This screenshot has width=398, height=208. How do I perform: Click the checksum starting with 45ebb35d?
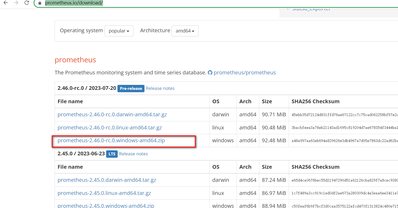(x=345, y=115)
